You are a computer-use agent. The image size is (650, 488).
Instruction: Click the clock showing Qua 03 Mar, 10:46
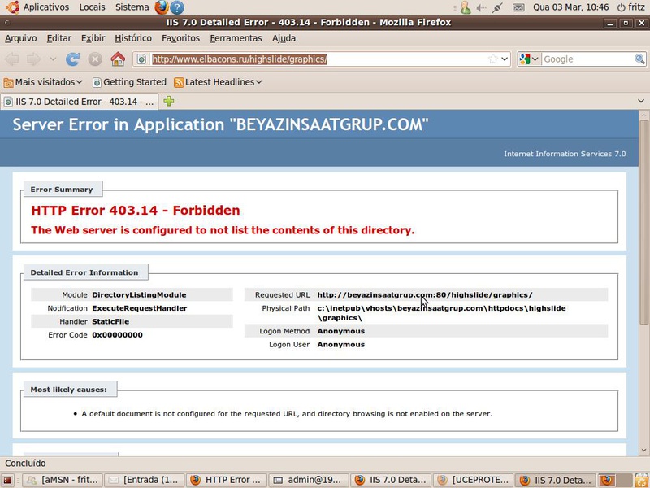click(x=570, y=7)
